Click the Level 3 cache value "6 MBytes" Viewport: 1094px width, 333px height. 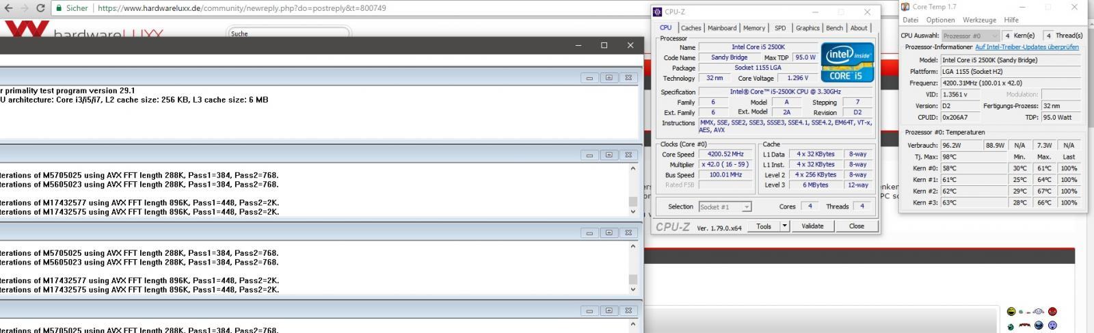pos(815,185)
